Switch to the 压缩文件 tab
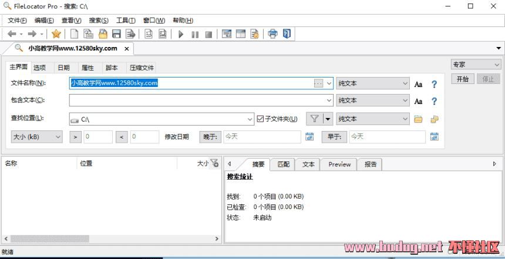Screen dimensions: 505x259 pos(142,68)
